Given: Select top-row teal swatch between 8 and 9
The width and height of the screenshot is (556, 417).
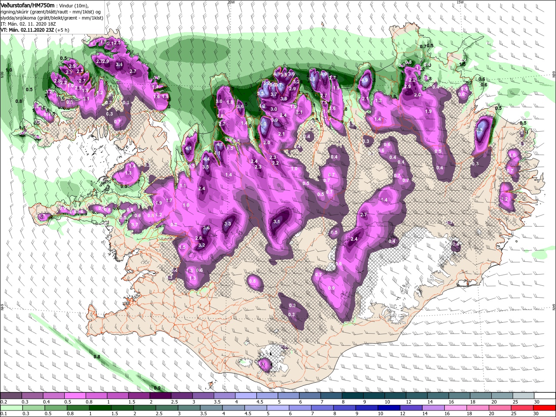Looking at the screenshot, I should (352, 395).
